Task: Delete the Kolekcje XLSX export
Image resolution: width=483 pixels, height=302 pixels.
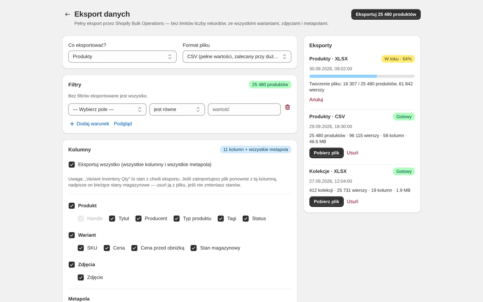Action: coord(352,201)
